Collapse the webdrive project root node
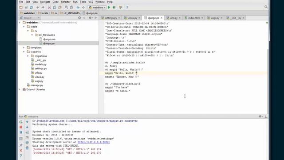 20,23
